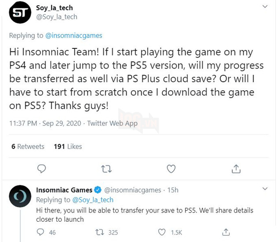Retweet the Insomniac Games reply (325)

100,232
